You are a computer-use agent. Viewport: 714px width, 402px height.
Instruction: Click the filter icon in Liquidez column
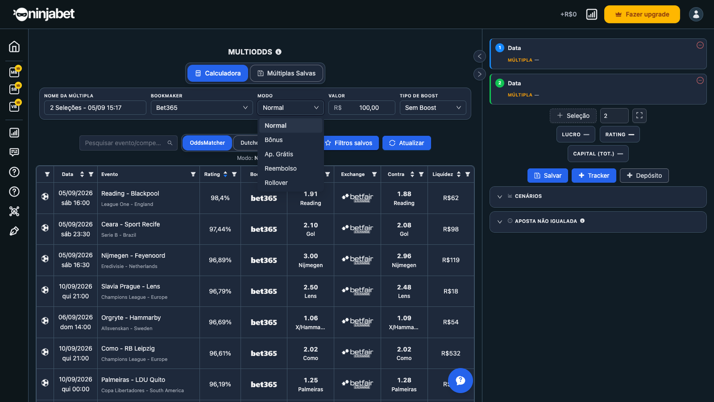468,174
